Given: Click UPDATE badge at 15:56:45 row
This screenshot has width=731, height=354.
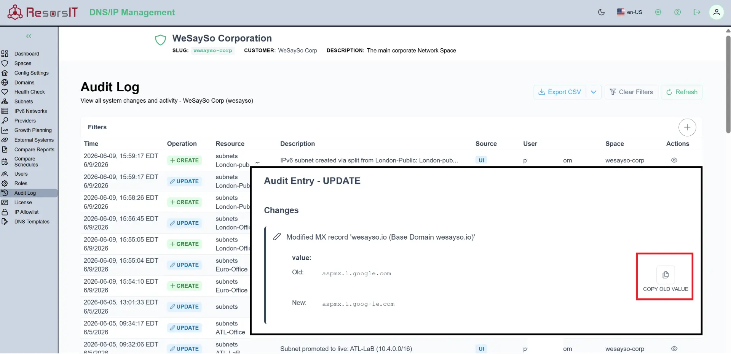Looking at the screenshot, I should pyautogui.click(x=184, y=223).
